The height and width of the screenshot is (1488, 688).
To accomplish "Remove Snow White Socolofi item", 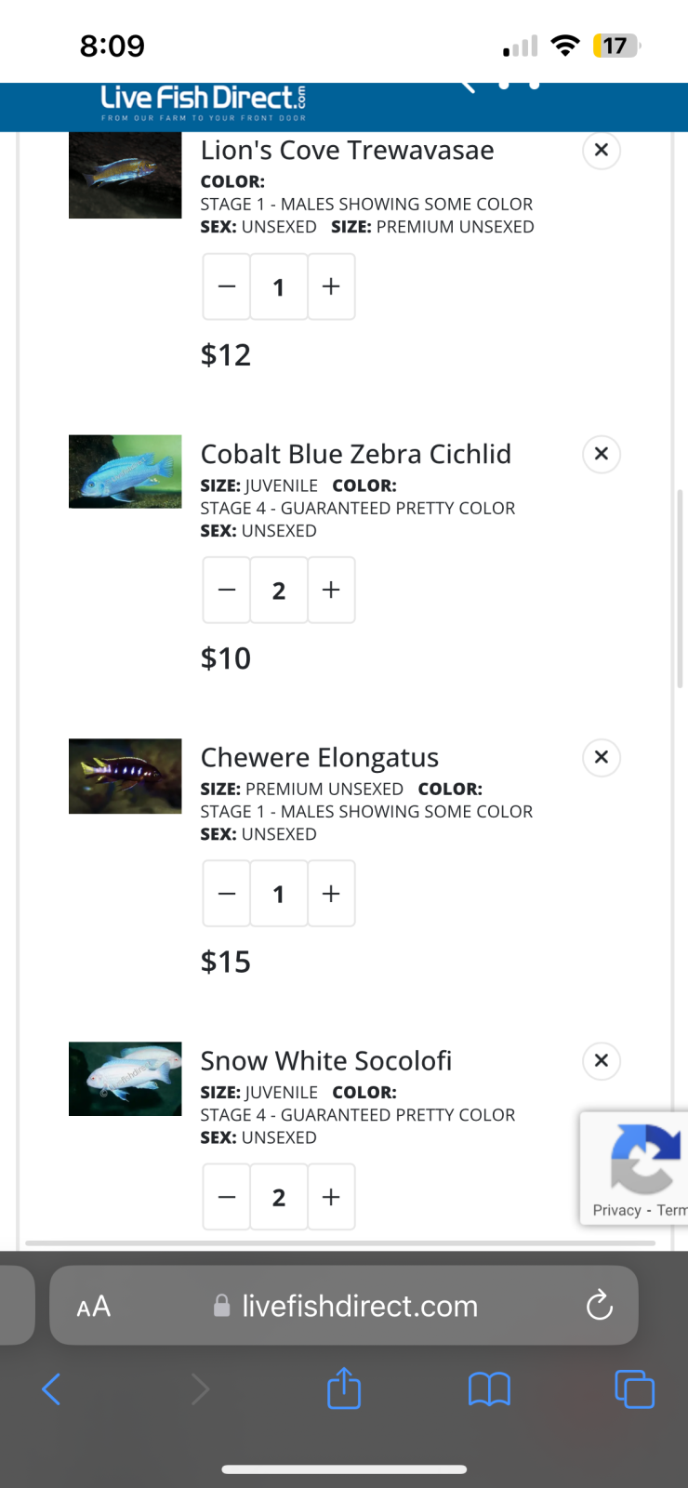I will tap(602, 1060).
